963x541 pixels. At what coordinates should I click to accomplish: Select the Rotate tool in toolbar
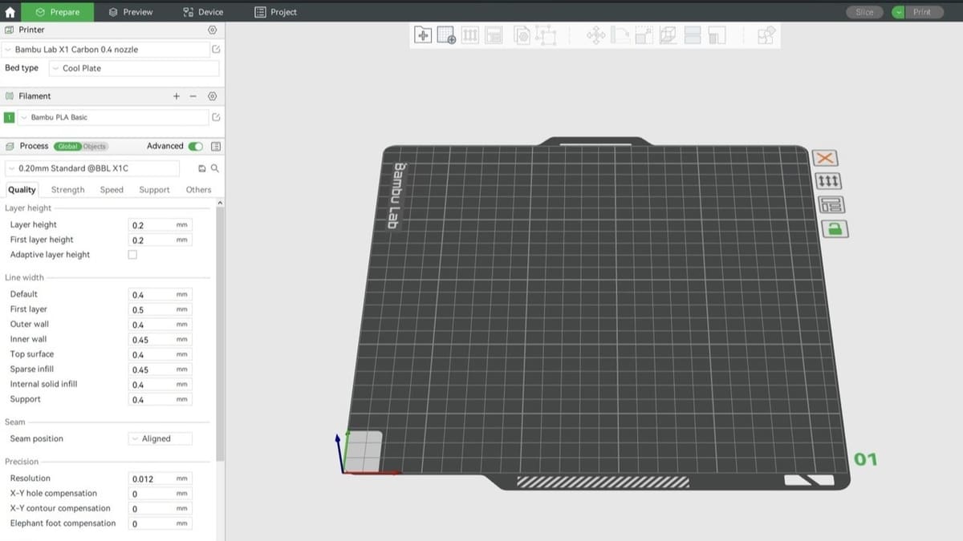pos(620,35)
